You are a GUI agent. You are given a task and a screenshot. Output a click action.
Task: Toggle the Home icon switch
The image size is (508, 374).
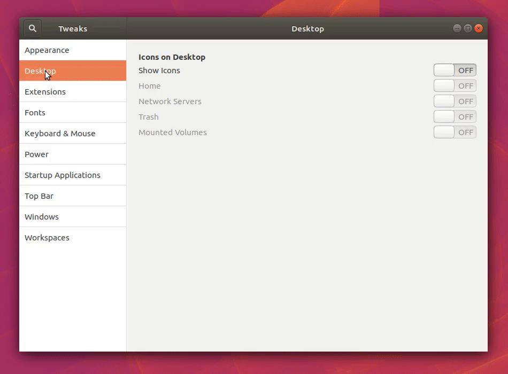coord(455,85)
